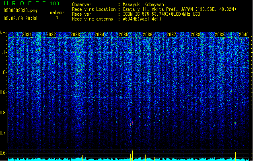Click the date stamp 05.06.09 20:30
The width and height of the screenshot is (253, 161).
(x=21, y=19)
